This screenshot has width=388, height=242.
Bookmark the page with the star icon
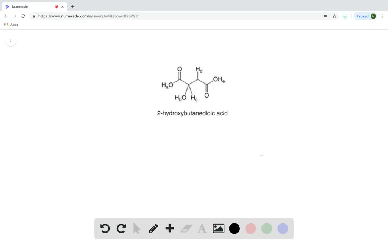(x=334, y=16)
